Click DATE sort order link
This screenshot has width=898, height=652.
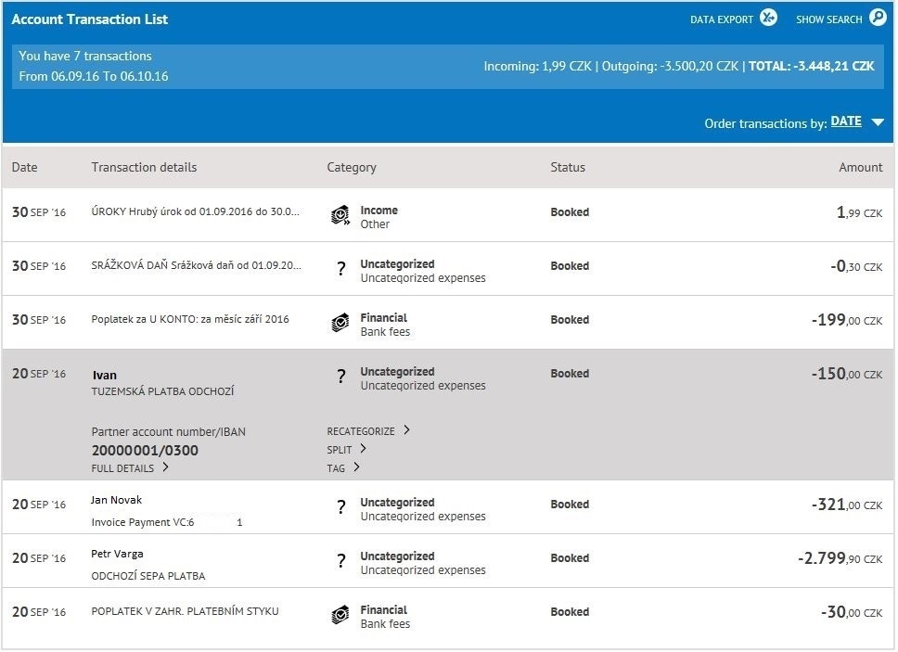click(x=846, y=121)
